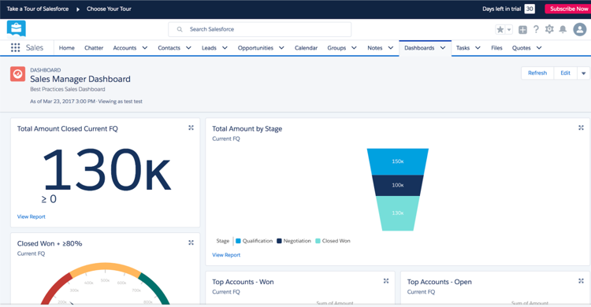Click the Subscribe Now button
Image resolution: width=591 pixels, height=307 pixels.
[568, 9]
